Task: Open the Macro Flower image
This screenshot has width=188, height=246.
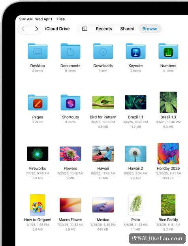Action: click(x=70, y=205)
